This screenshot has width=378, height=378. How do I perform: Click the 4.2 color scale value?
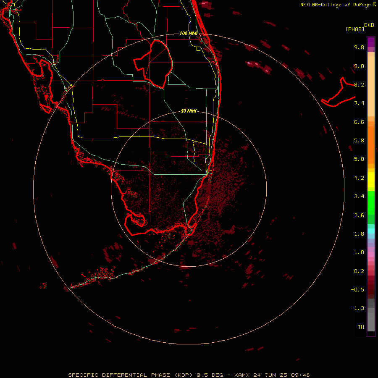click(x=359, y=178)
